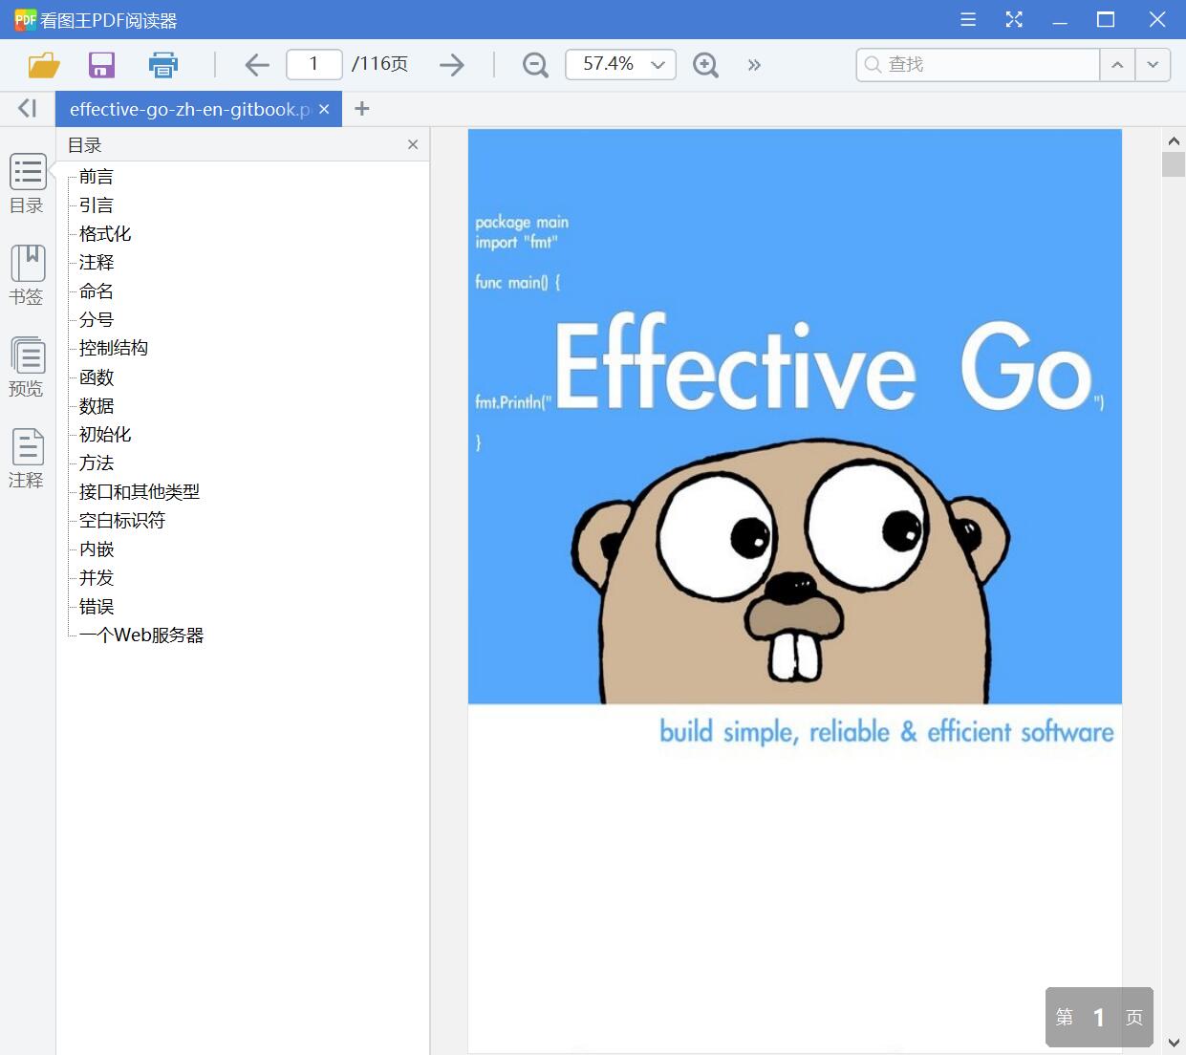1186x1055 pixels.
Task: Jump to 格式化 chapter
Action: click(105, 234)
